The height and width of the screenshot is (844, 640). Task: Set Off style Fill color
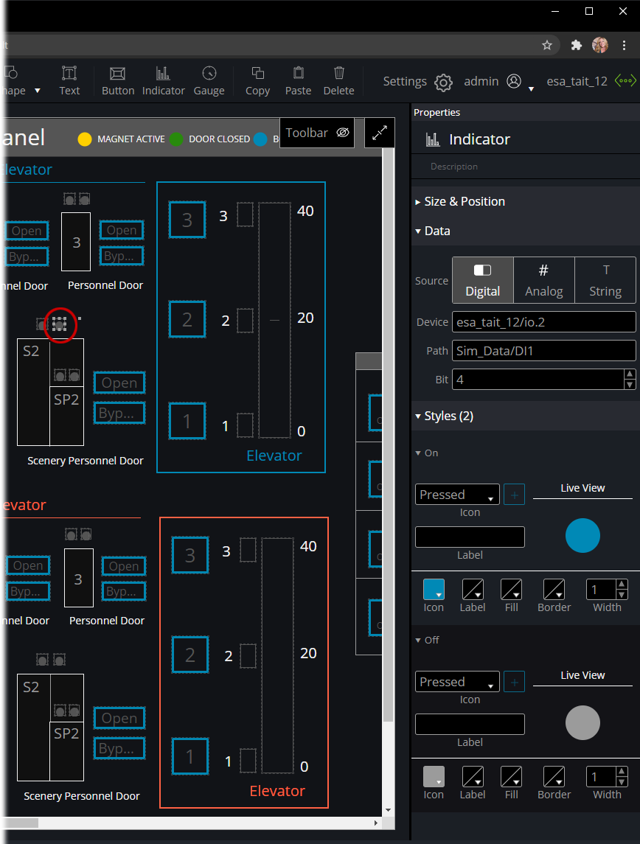512,777
